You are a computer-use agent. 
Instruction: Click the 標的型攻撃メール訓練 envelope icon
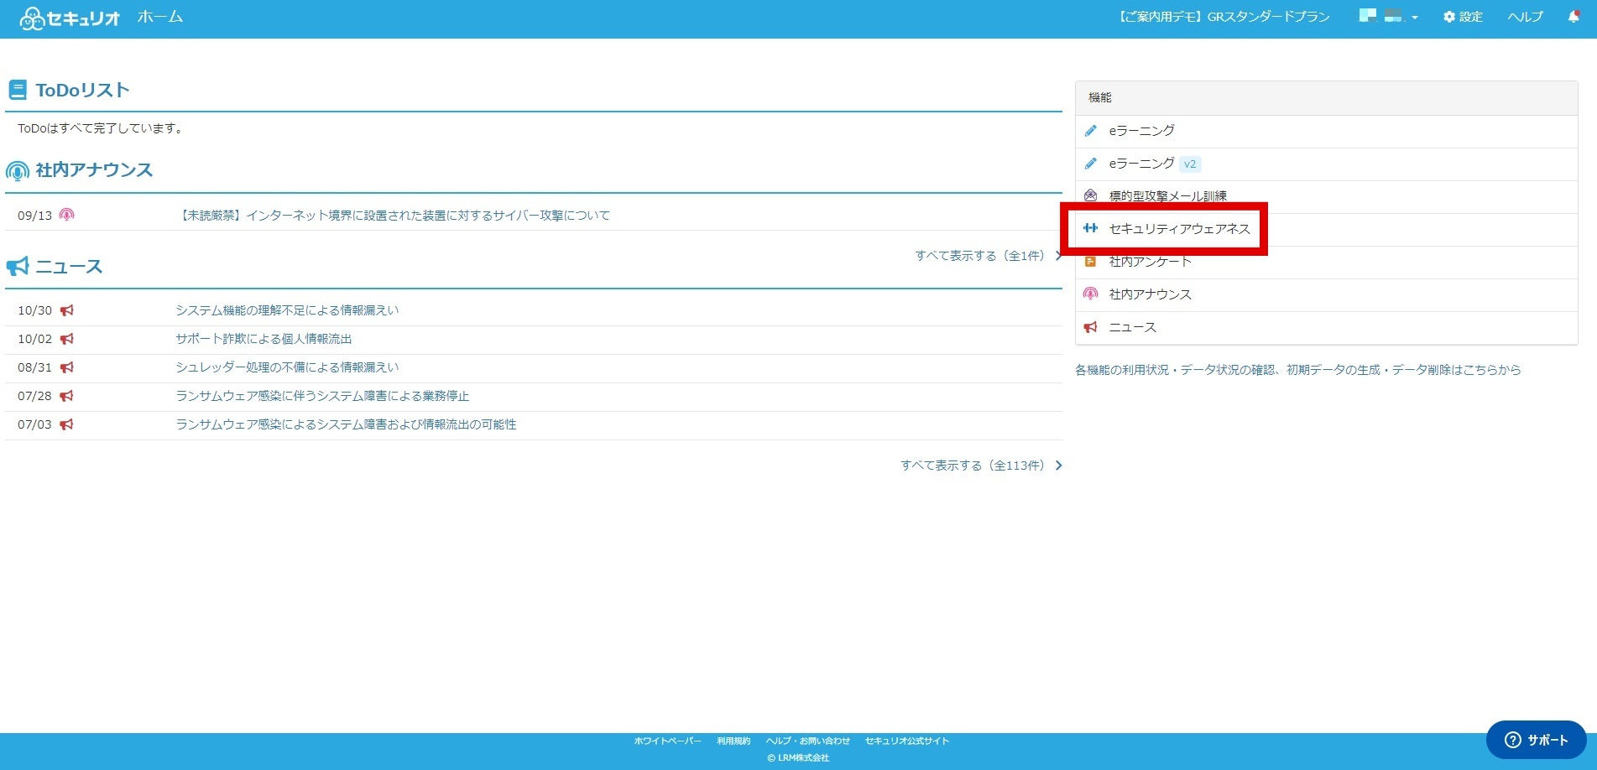pyautogui.click(x=1090, y=195)
